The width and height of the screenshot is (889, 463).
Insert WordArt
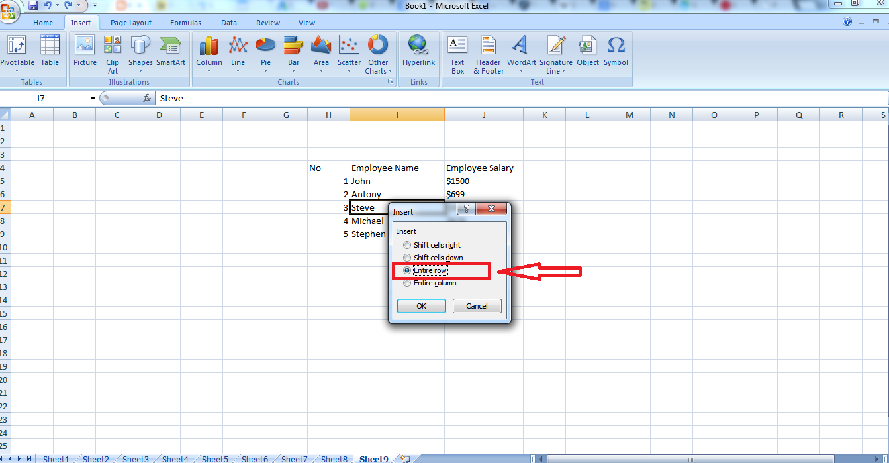click(x=521, y=53)
